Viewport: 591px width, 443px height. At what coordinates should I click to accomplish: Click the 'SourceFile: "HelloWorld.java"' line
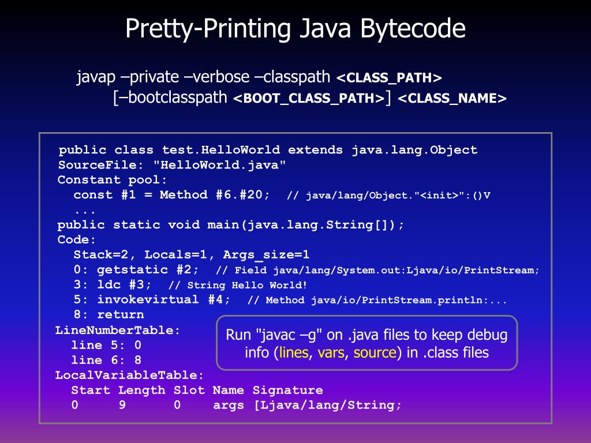point(172,165)
